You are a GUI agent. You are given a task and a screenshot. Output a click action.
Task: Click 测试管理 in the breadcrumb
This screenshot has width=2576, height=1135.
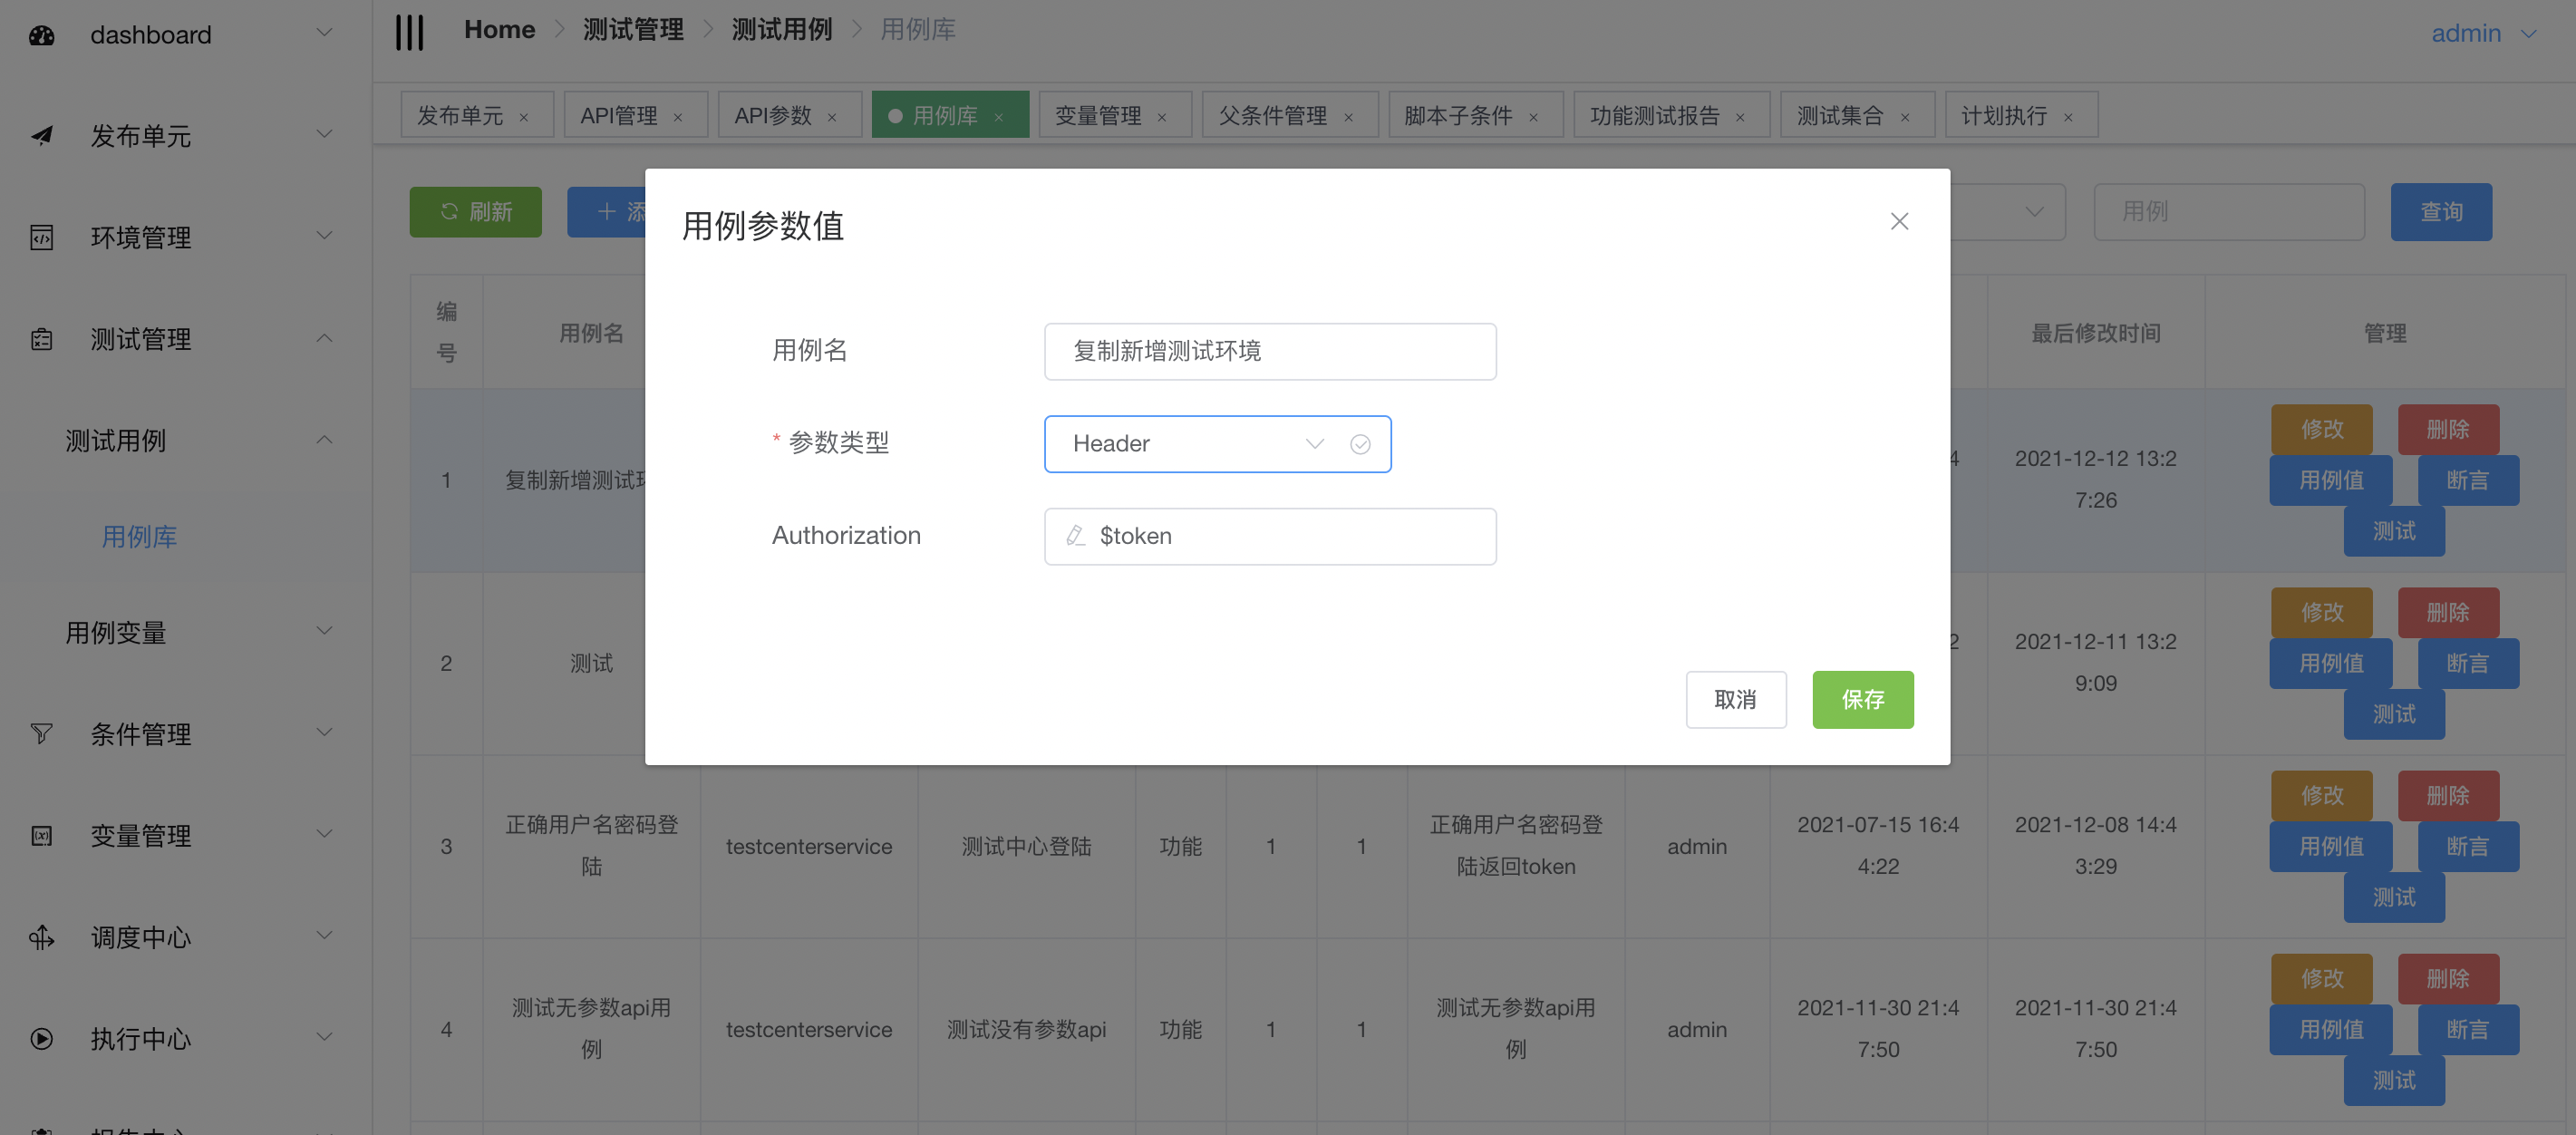tap(633, 30)
